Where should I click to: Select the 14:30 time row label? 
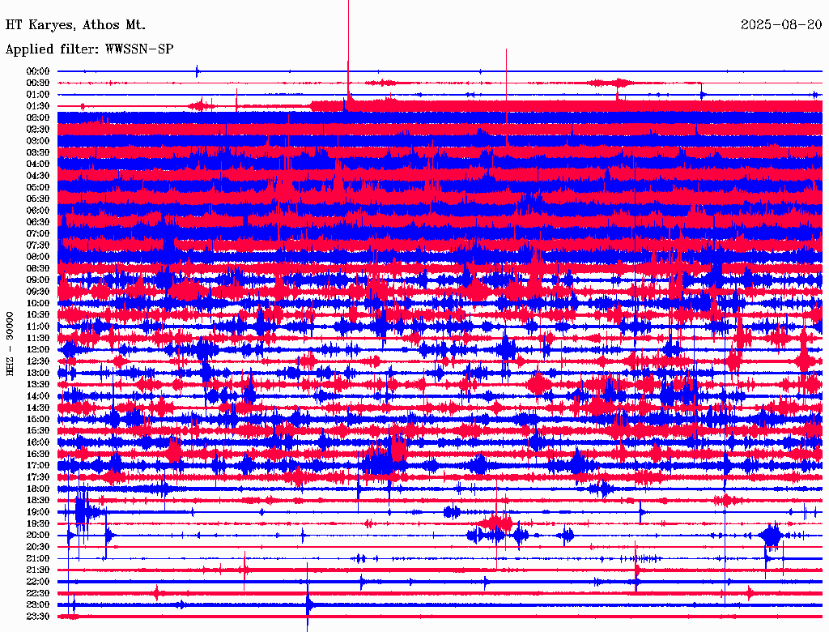click(x=38, y=408)
